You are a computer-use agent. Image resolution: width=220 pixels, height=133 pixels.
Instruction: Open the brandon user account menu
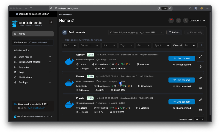tap(194, 20)
